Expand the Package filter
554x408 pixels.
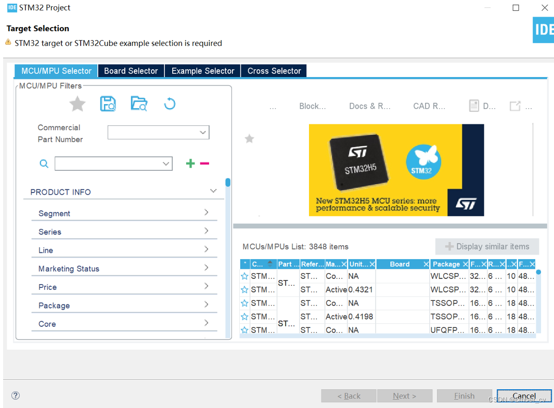pos(207,304)
